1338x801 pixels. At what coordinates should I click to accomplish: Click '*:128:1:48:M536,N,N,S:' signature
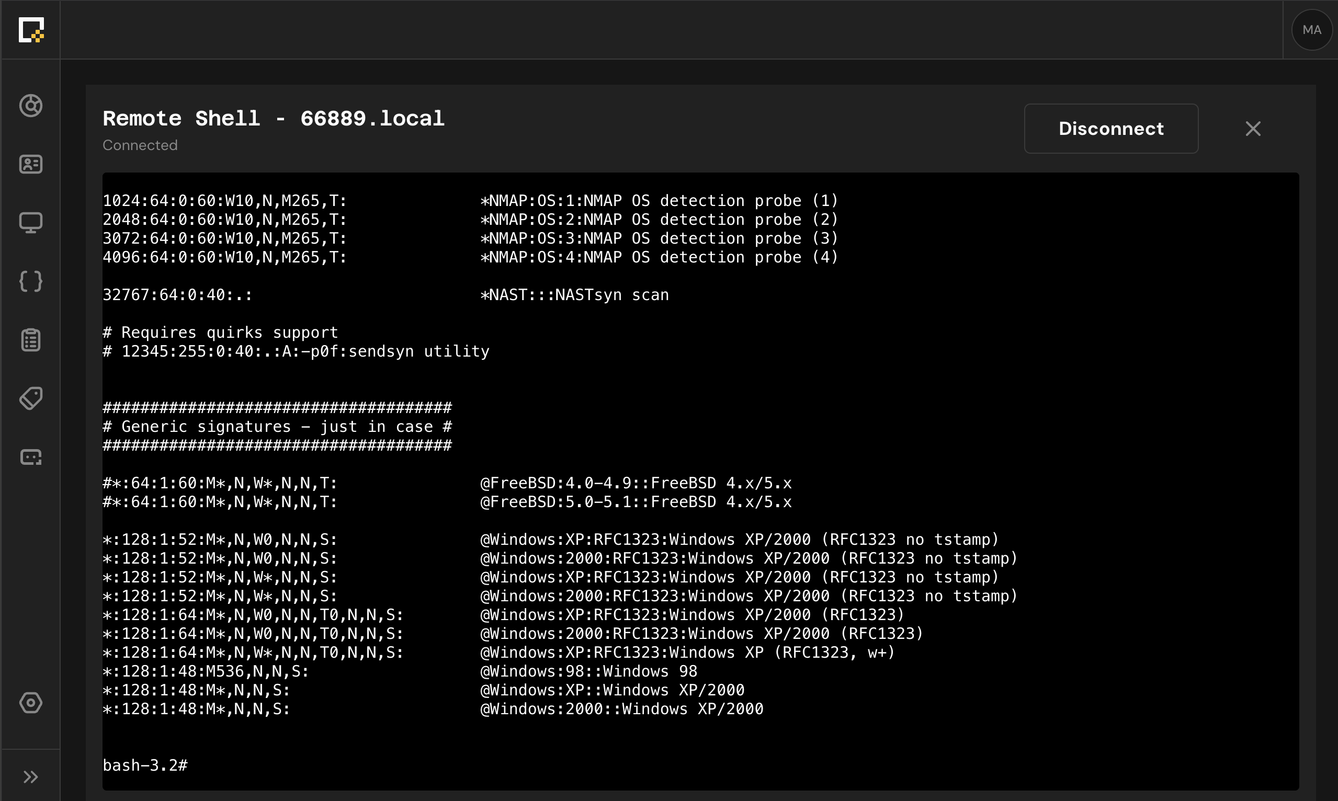pos(206,671)
